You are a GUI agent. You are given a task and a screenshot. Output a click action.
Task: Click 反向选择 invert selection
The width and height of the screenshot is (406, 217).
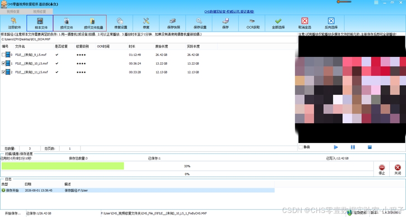[331, 23]
